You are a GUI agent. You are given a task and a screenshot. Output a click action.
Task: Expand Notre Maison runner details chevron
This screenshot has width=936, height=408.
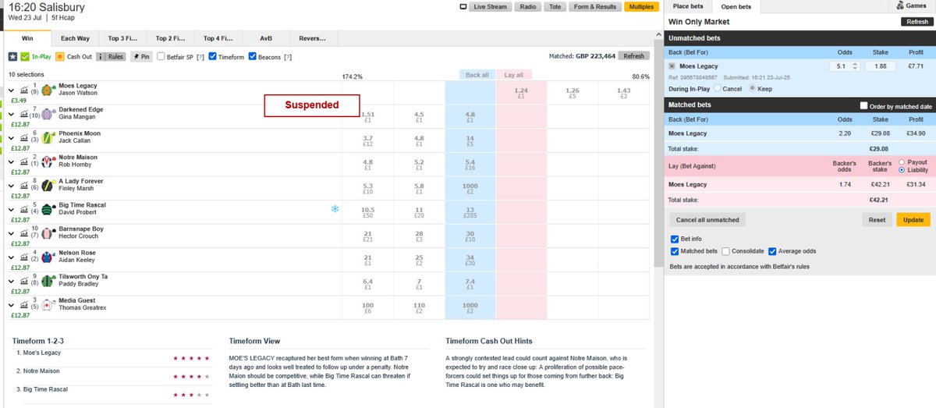pos(12,161)
